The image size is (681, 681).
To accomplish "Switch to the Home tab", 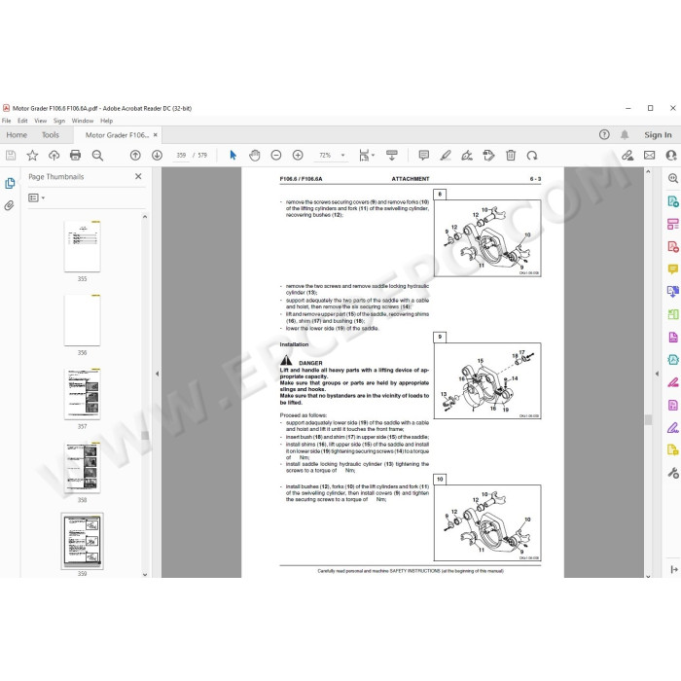I will [17, 135].
